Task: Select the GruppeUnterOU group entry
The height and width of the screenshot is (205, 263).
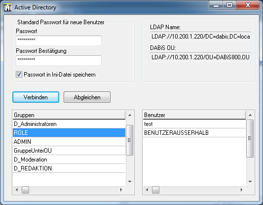Action: [69, 151]
